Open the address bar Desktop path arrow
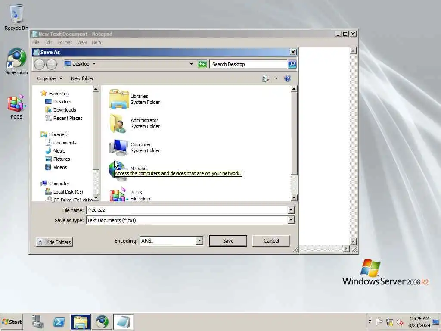The image size is (441, 331). click(94, 64)
